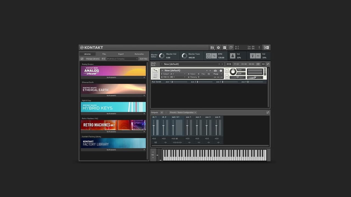Viewport: 351px width, 197px height.
Task: Click the workspace layout icon next to the gear
Action: coord(225,47)
